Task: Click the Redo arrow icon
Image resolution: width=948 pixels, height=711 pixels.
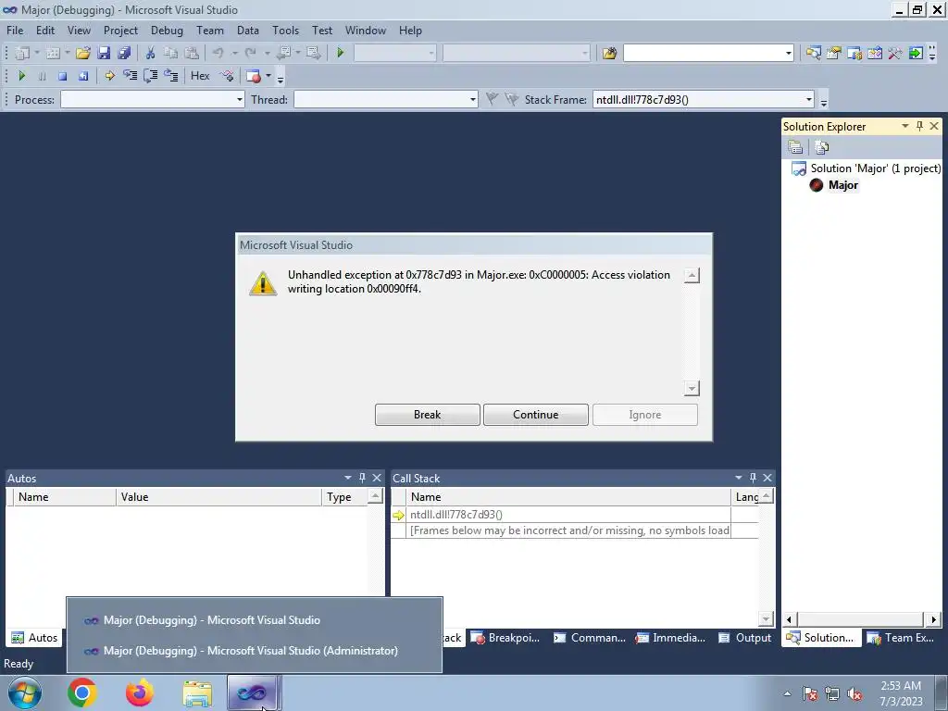Action: click(250, 53)
